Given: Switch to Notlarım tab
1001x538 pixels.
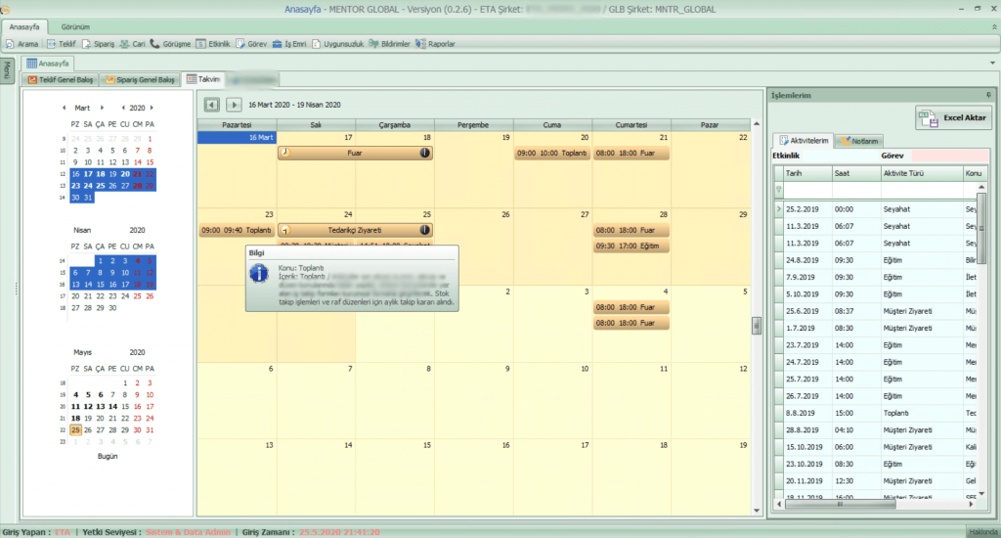Looking at the screenshot, I should point(859,141).
